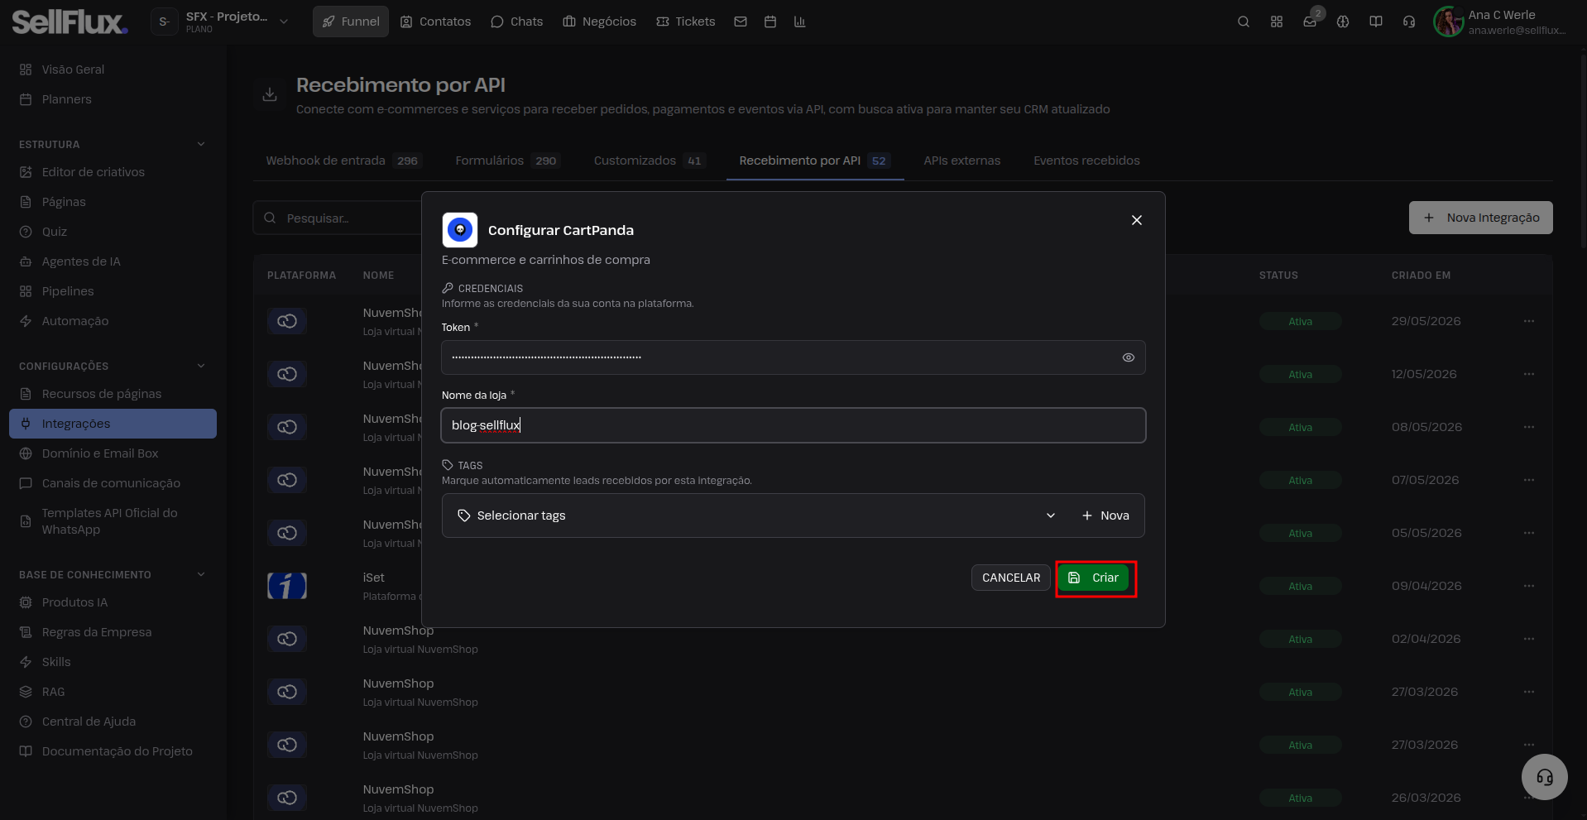Open Editor de criativos in sidebar
The image size is (1587, 820).
[113, 172]
